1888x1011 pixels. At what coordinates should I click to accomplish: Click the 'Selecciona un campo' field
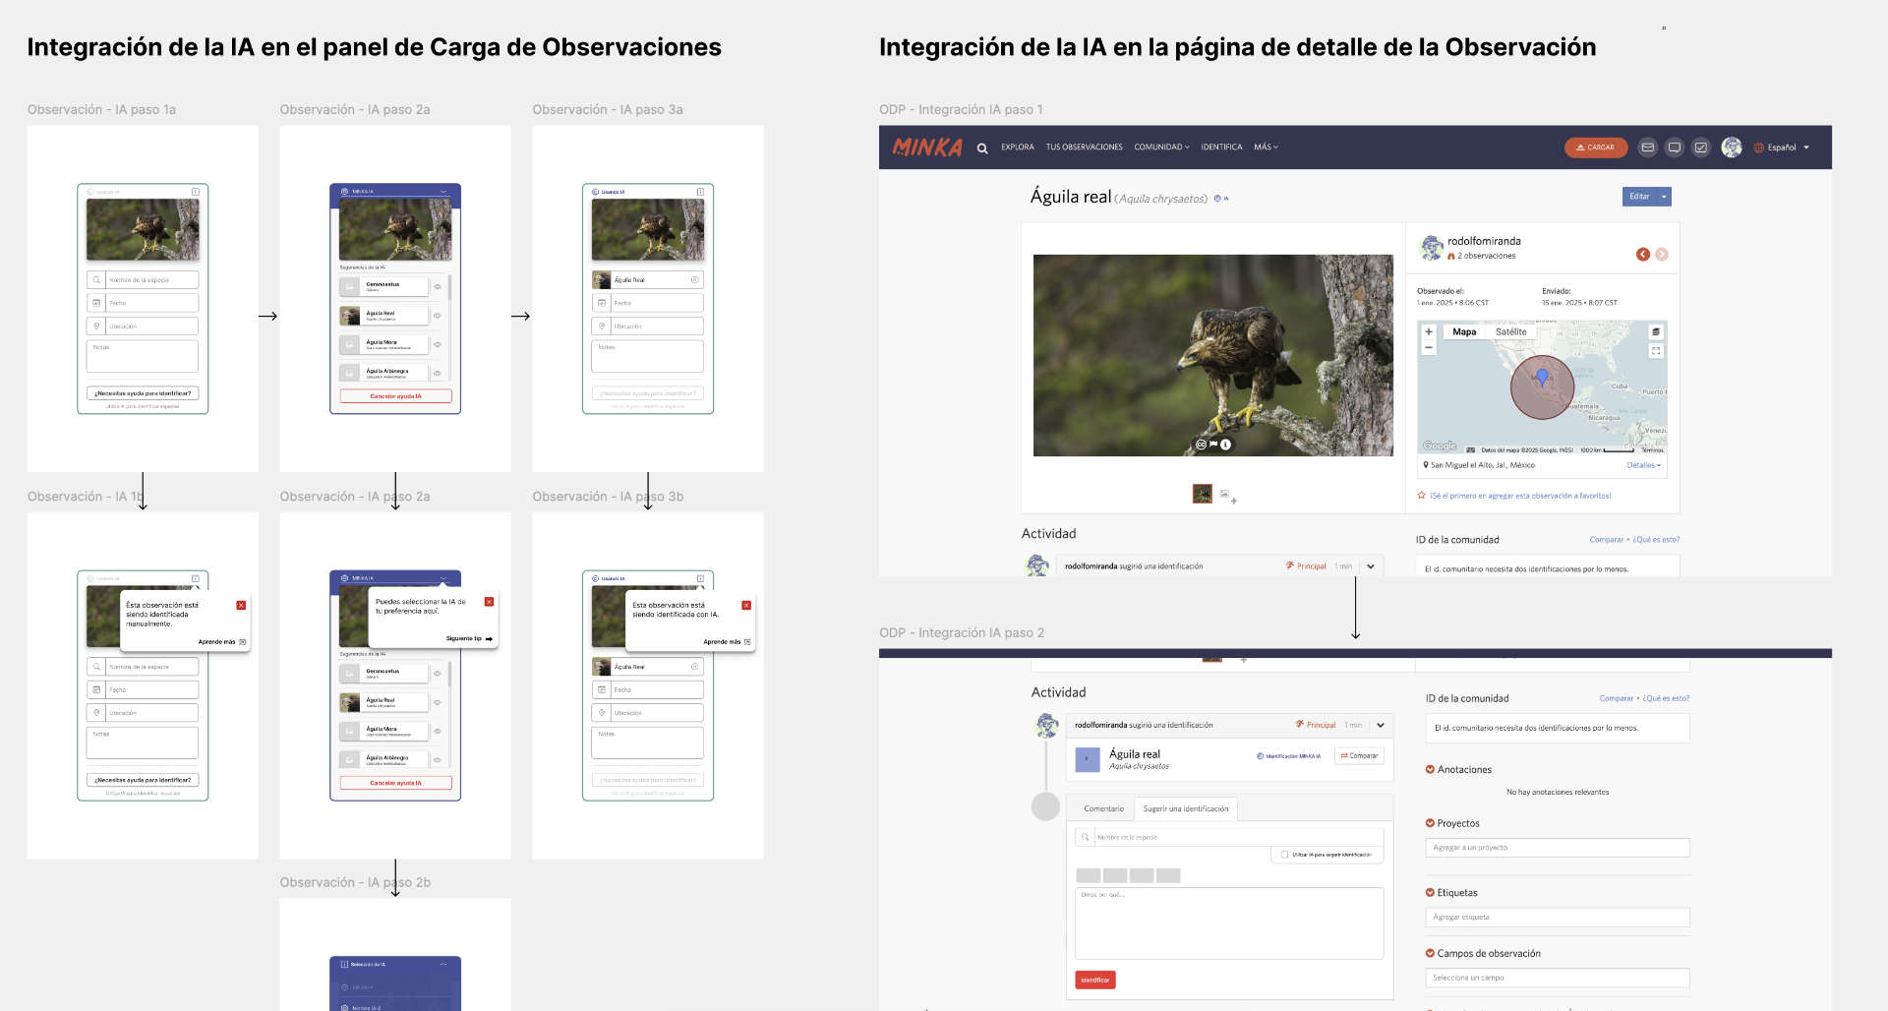coord(1558,978)
